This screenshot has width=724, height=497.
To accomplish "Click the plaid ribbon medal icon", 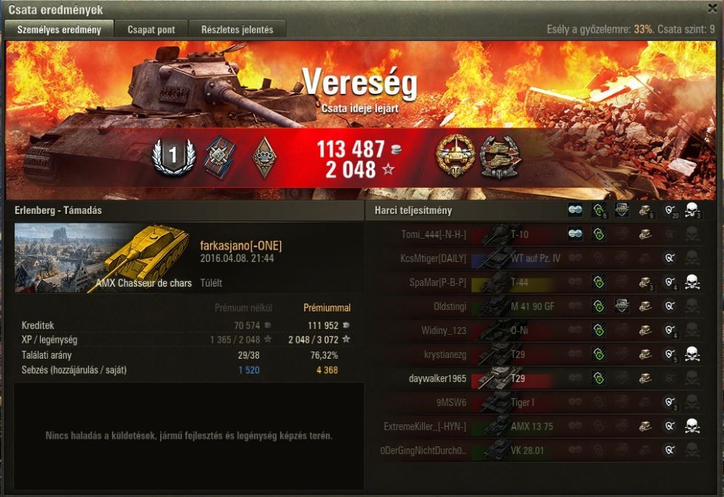I will click(x=219, y=157).
